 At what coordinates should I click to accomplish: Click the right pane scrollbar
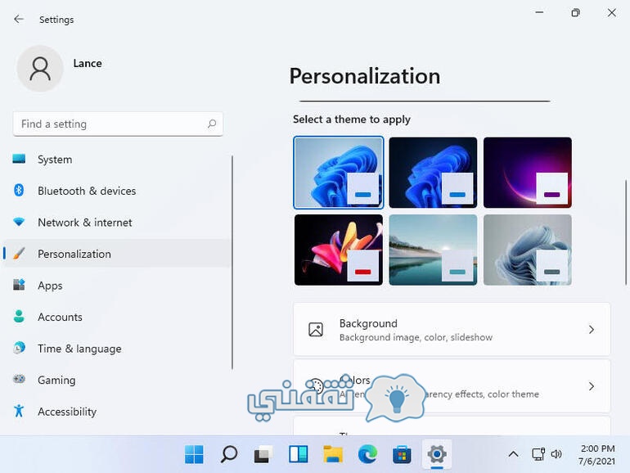(626, 232)
